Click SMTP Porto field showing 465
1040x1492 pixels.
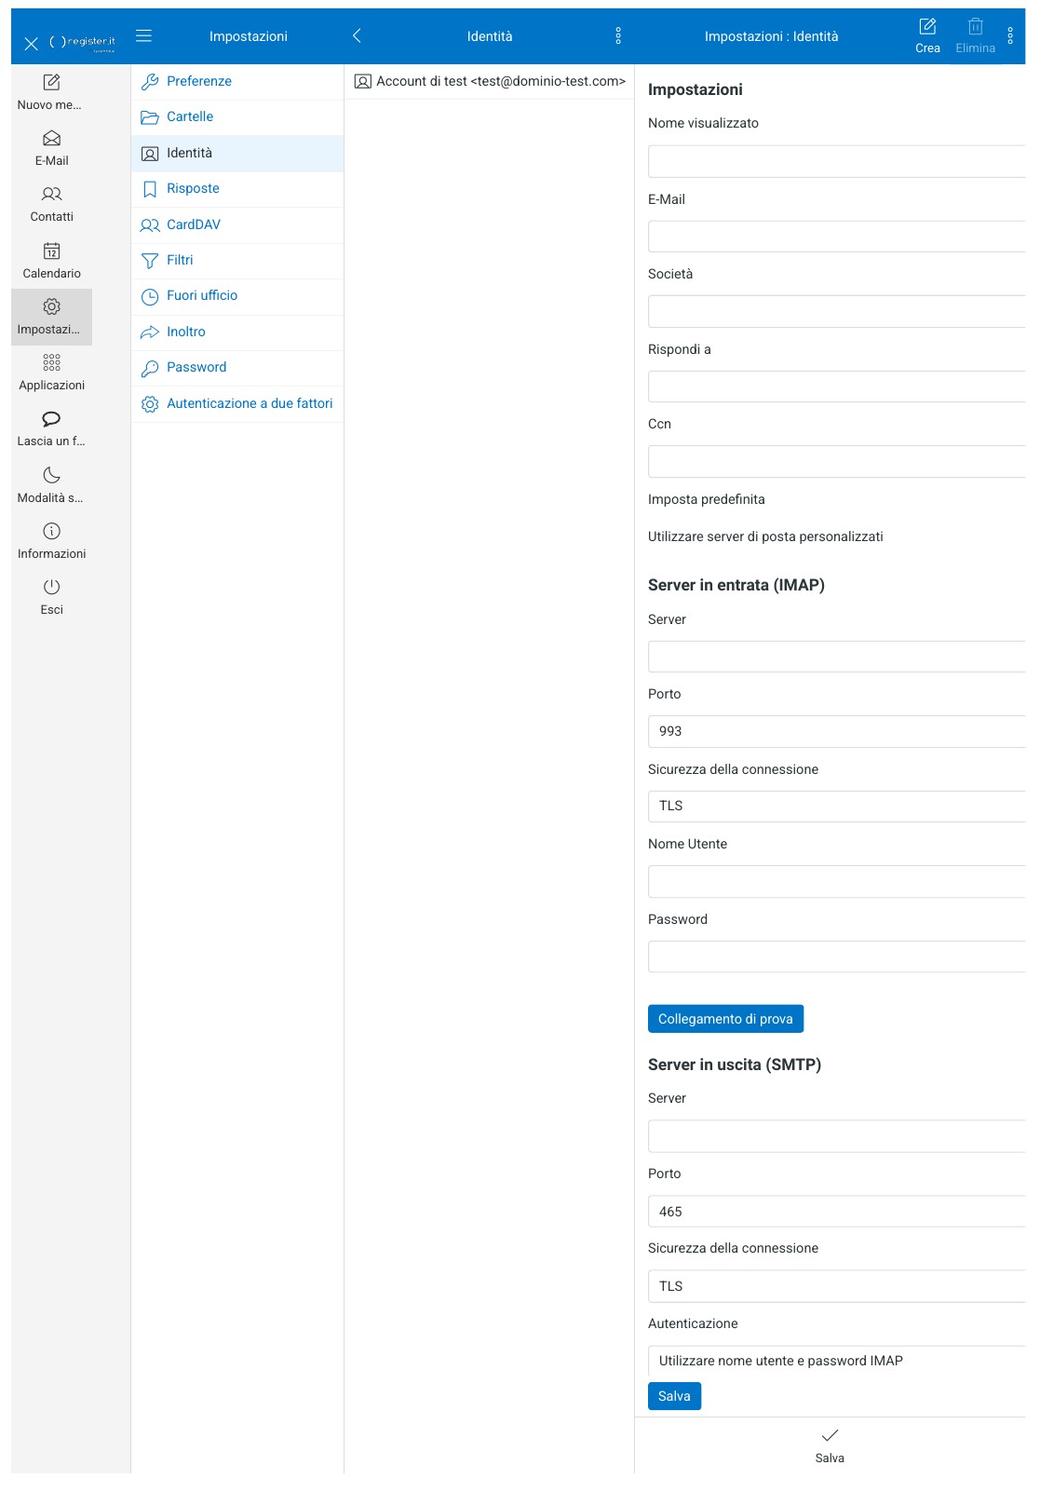pos(836,1212)
